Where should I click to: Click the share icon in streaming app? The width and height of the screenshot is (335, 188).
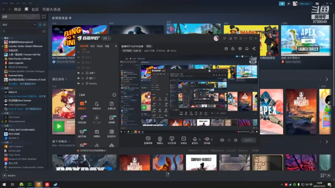(x=254, y=48)
